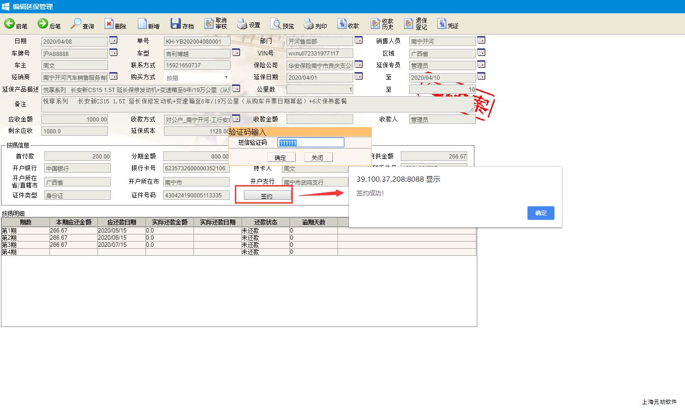The width and height of the screenshot is (685, 410).
Task: Open date picker next to 日期 field
Action: 113,40
